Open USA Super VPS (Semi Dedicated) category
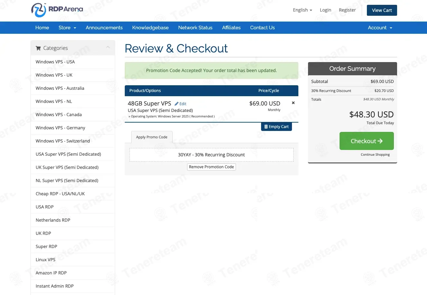The width and height of the screenshot is (427, 295). point(73,154)
